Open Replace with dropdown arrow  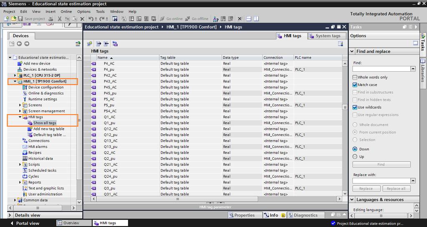pos(413,181)
